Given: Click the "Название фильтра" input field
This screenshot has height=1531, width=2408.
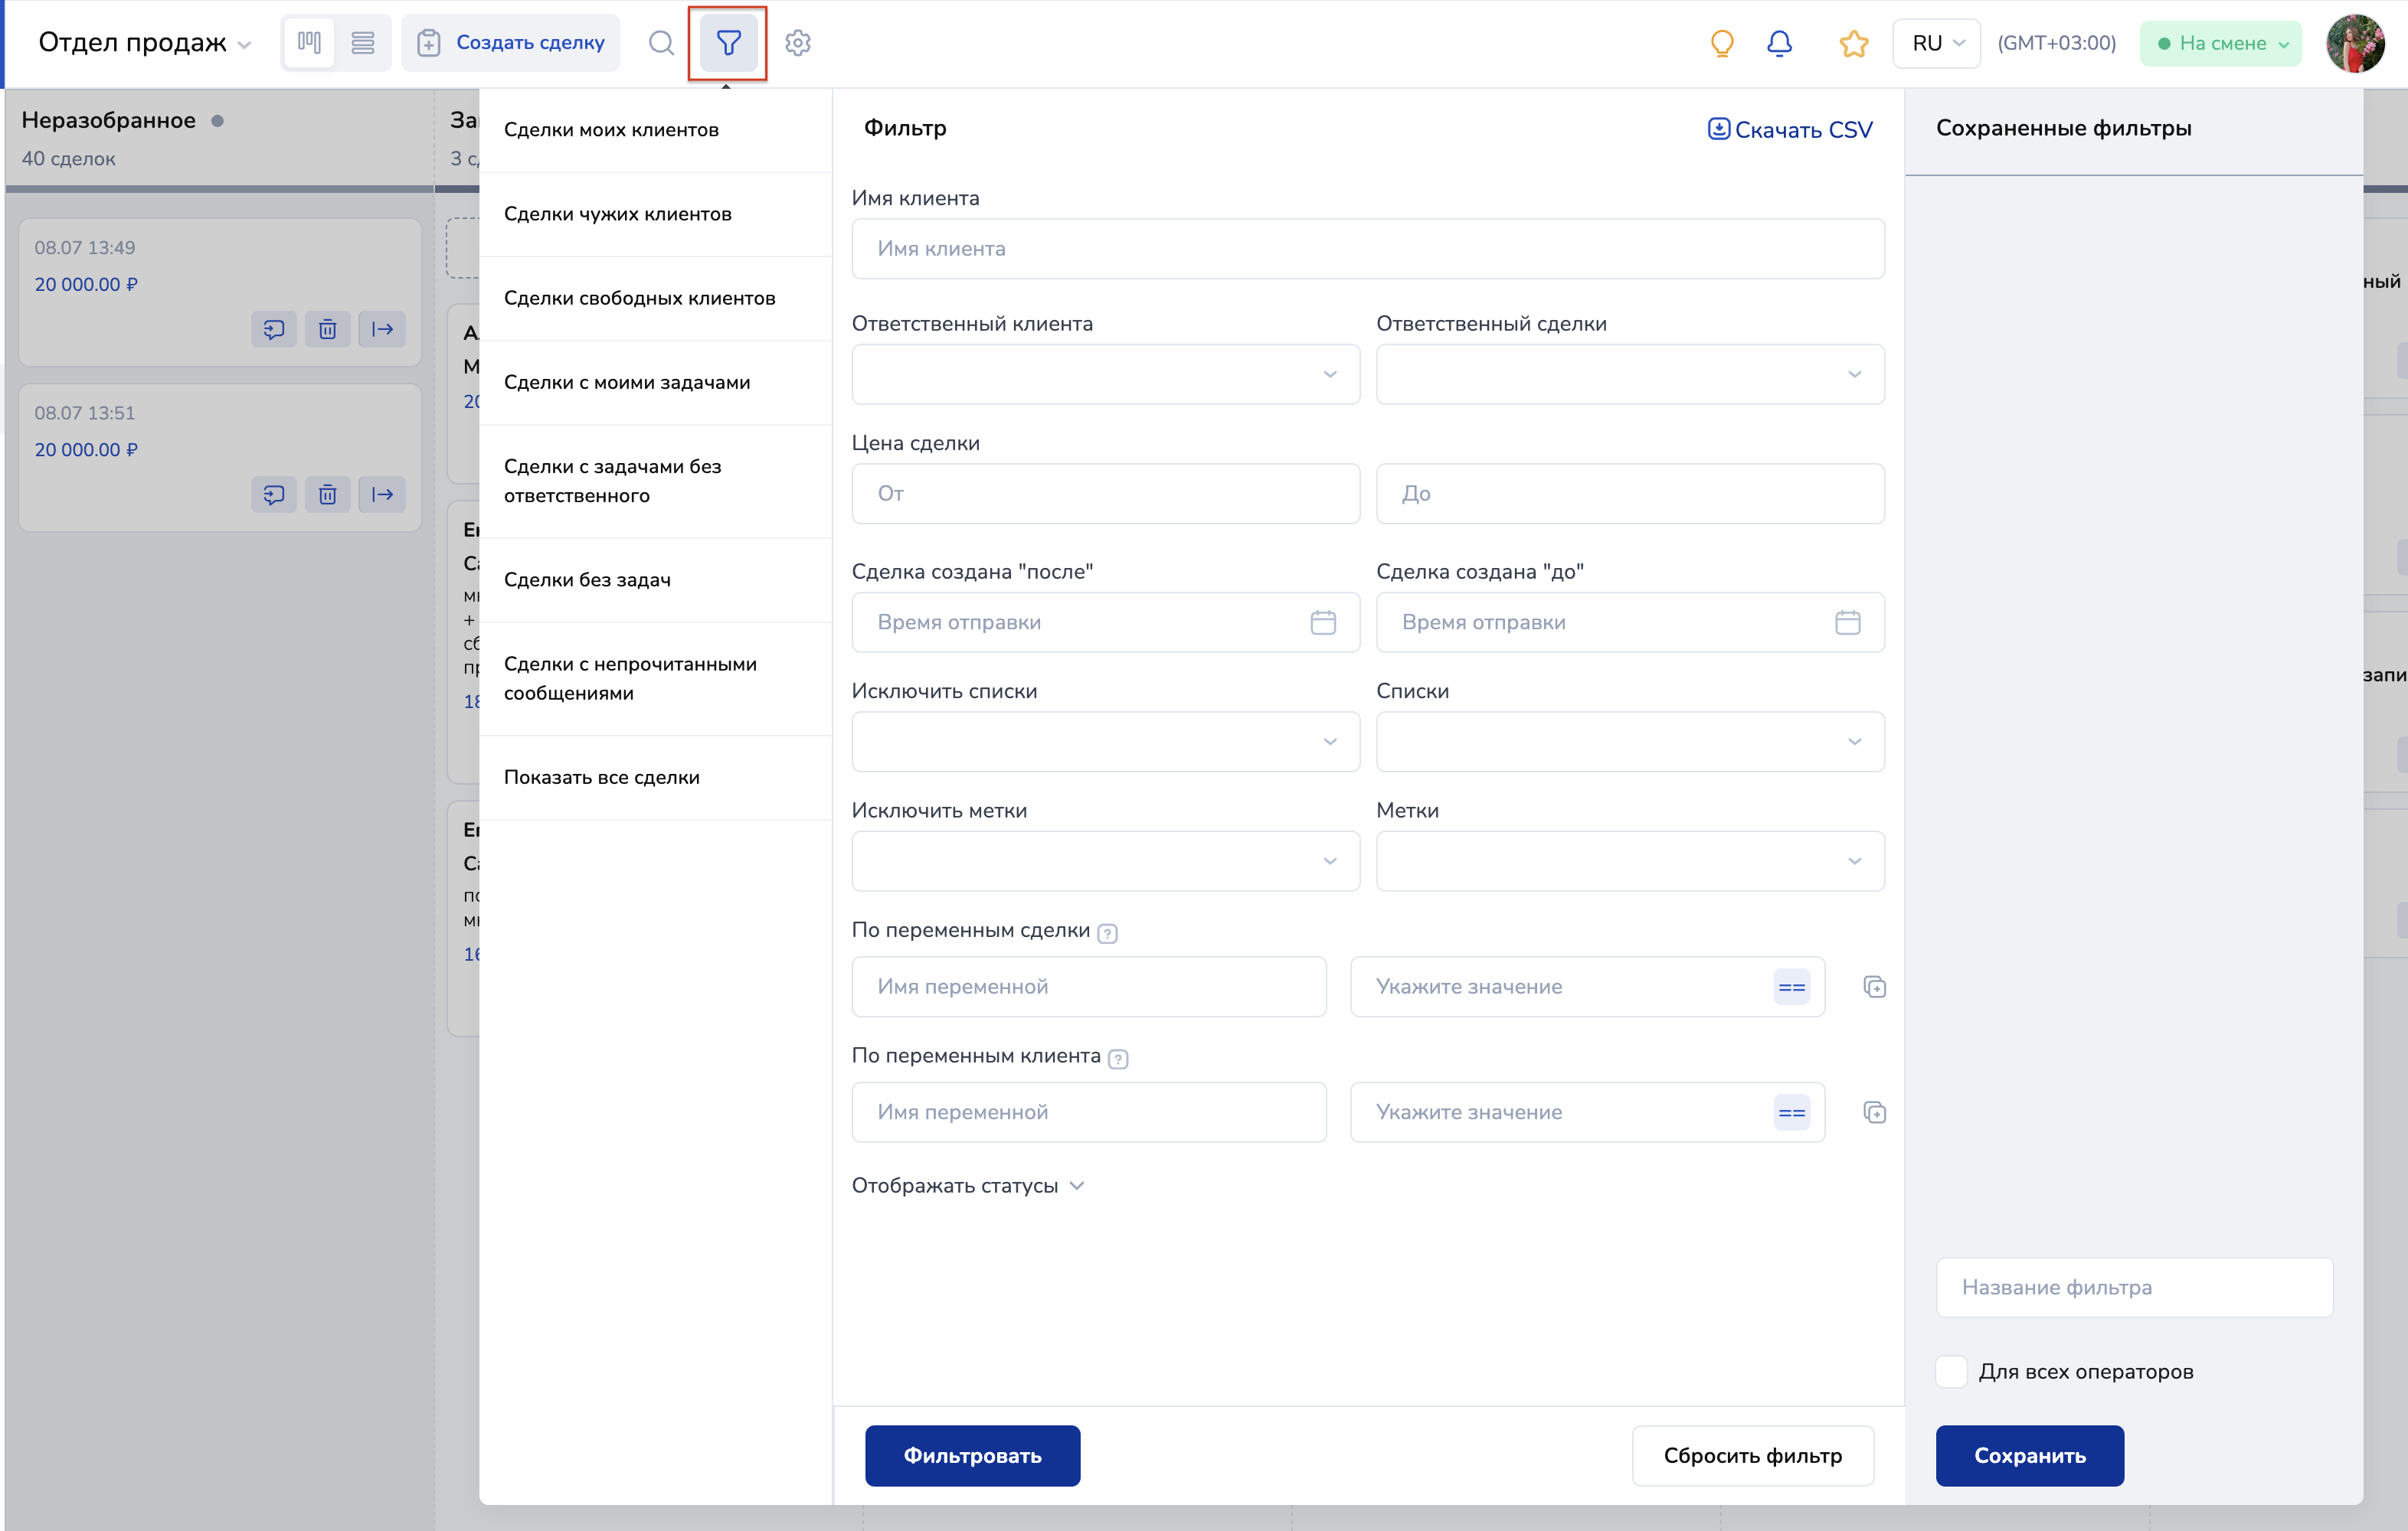Looking at the screenshot, I should [x=2133, y=1287].
